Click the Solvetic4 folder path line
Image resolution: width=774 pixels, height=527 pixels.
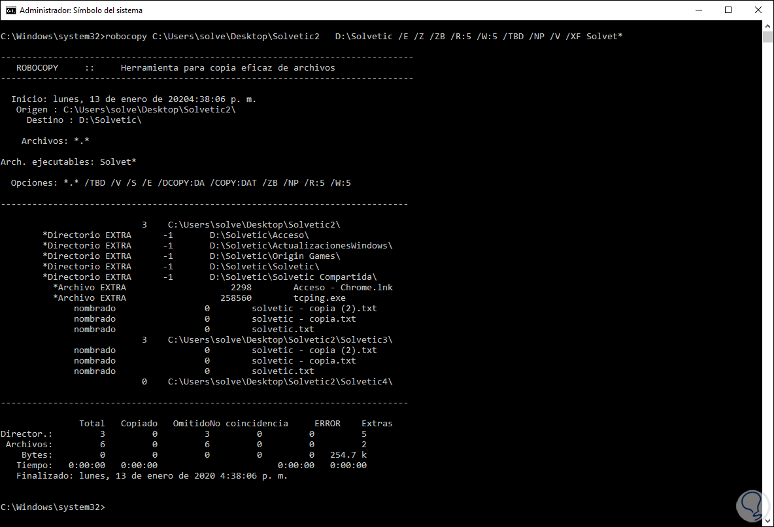(280, 382)
